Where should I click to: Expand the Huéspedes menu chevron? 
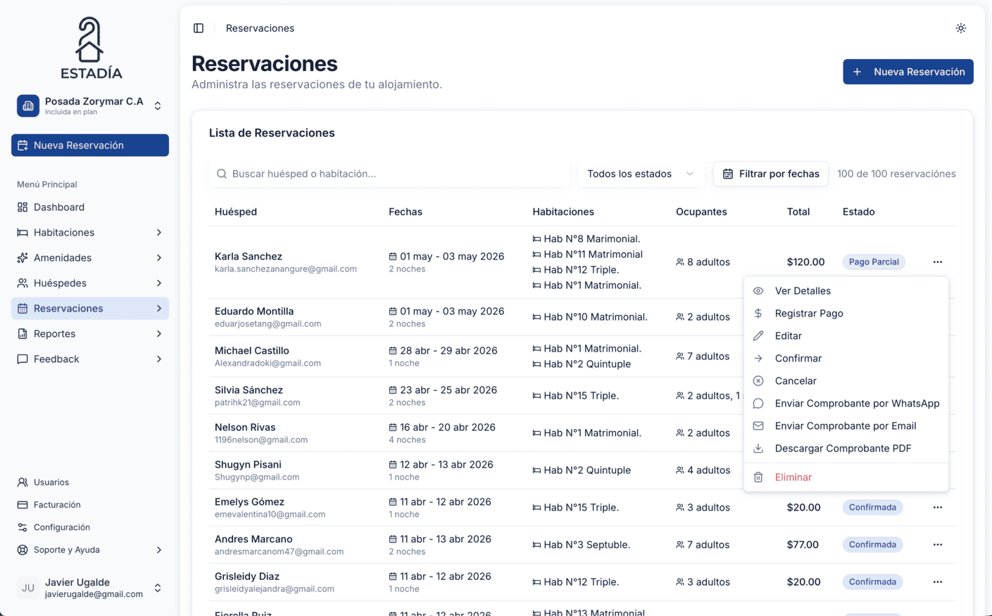point(159,283)
